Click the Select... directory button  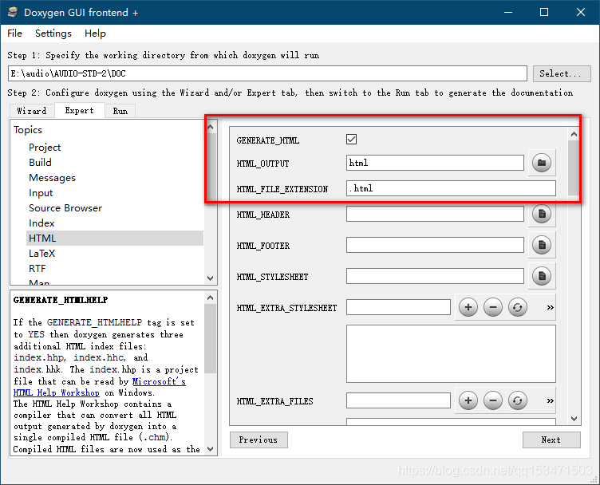pos(562,73)
